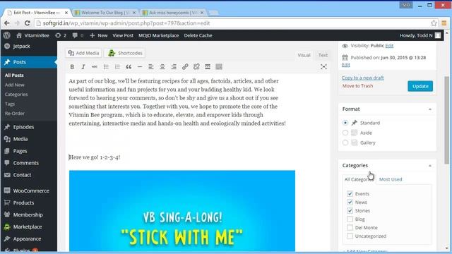The image size is (452, 254).
Task: Select the Standard post format
Action: point(345,123)
